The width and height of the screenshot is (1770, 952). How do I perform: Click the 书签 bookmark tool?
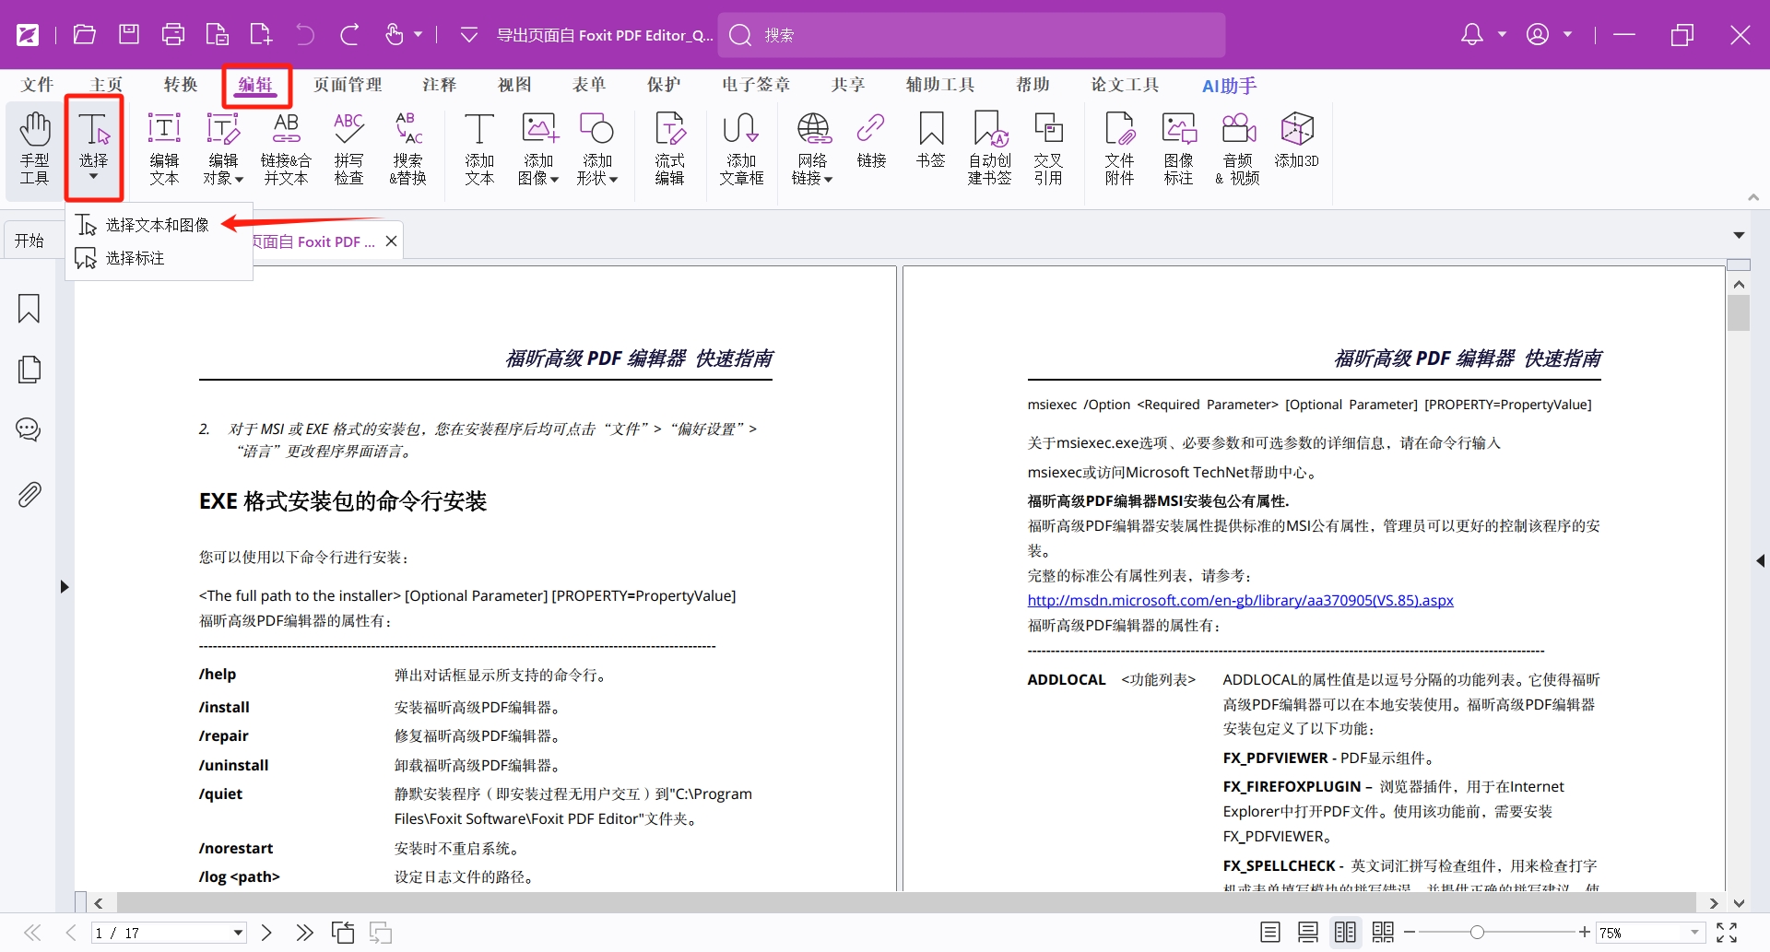pos(931,140)
